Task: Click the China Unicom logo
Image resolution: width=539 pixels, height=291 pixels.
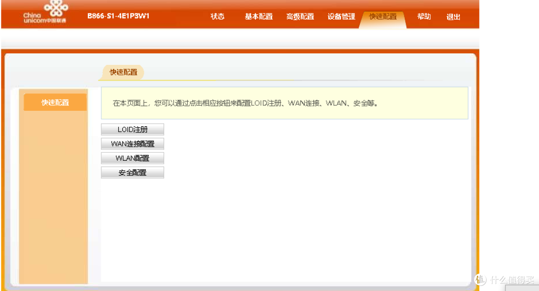Action: point(45,12)
